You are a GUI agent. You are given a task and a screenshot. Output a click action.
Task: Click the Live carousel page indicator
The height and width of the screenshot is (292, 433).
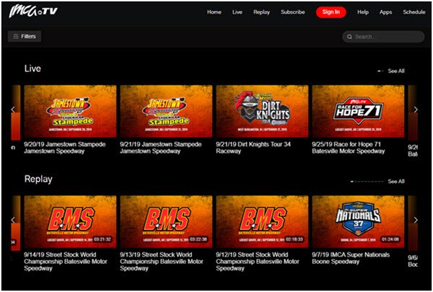click(380, 71)
